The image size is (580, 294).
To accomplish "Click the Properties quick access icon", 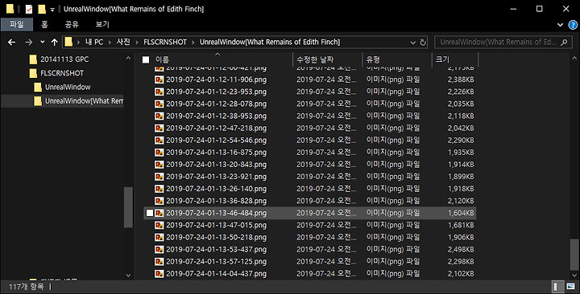I will (x=29, y=9).
